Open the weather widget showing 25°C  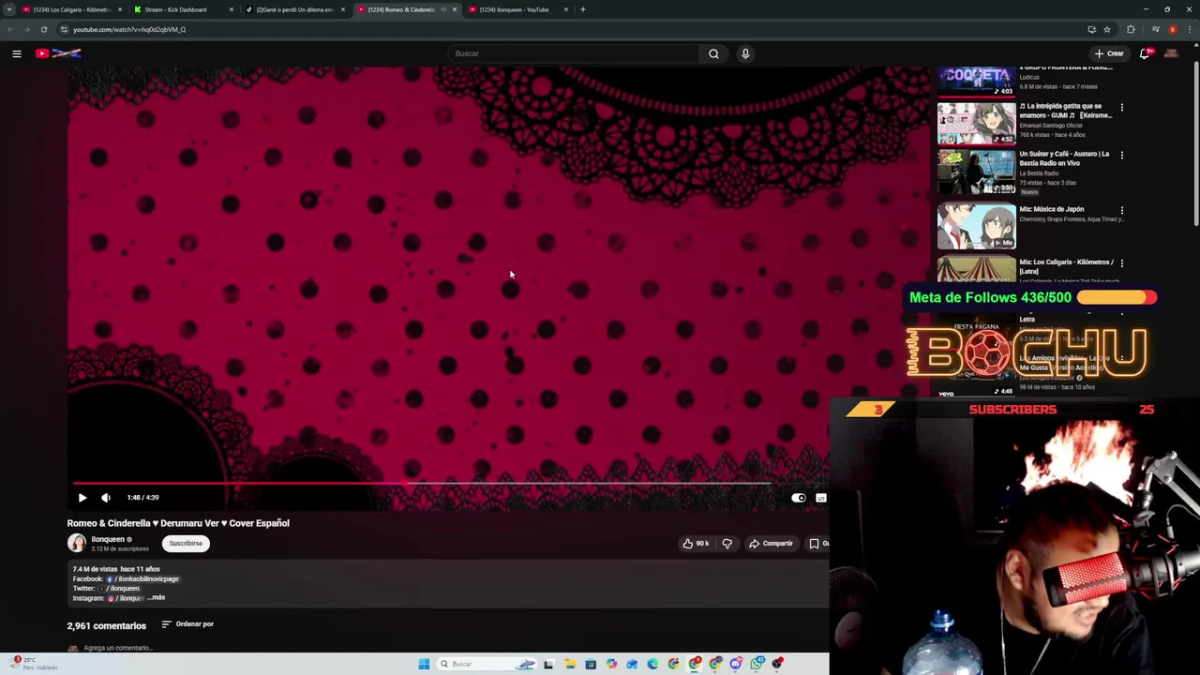pos(33,664)
